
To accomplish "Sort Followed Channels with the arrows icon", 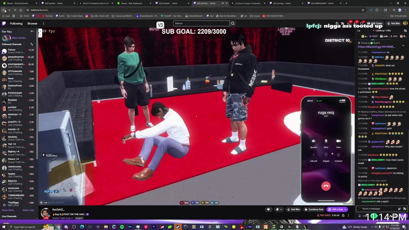I will pyautogui.click(x=32, y=44).
